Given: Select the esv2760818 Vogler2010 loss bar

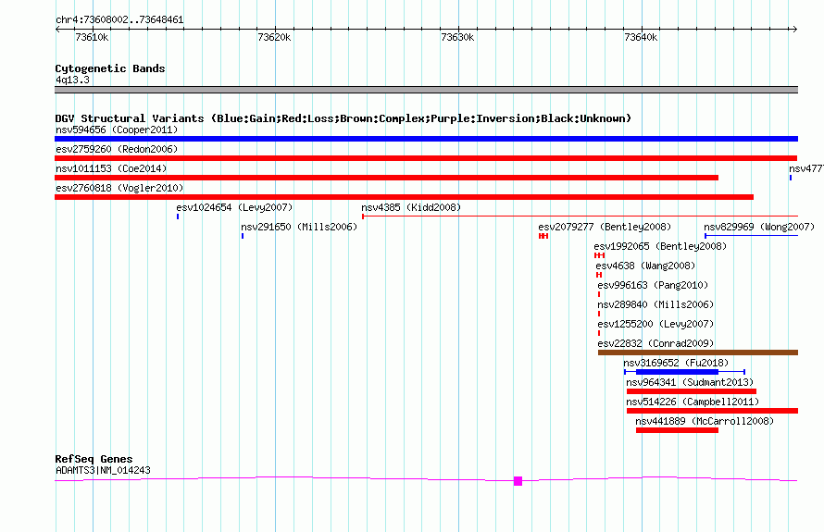Looking at the screenshot, I should (404, 197).
